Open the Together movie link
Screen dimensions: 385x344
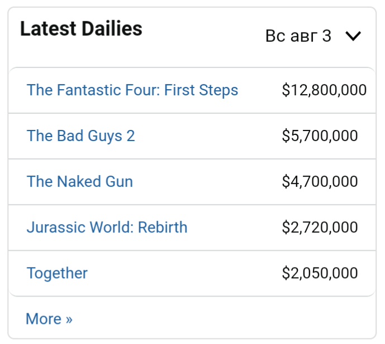pyautogui.click(x=57, y=273)
